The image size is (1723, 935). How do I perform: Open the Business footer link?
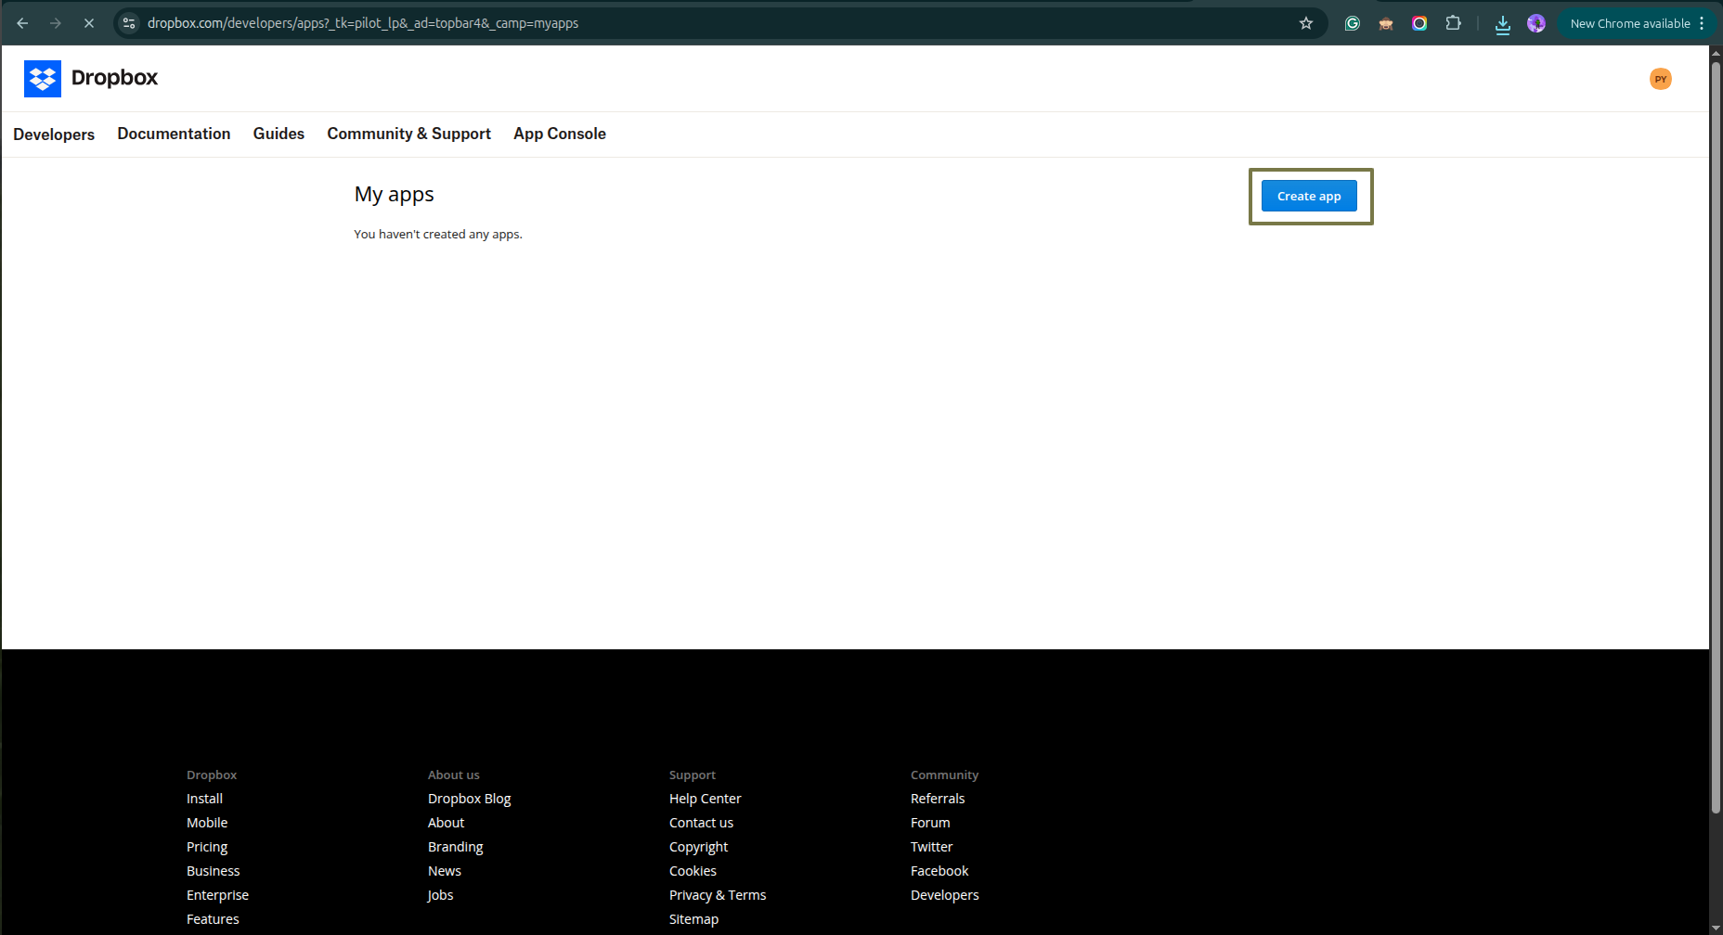[214, 871]
